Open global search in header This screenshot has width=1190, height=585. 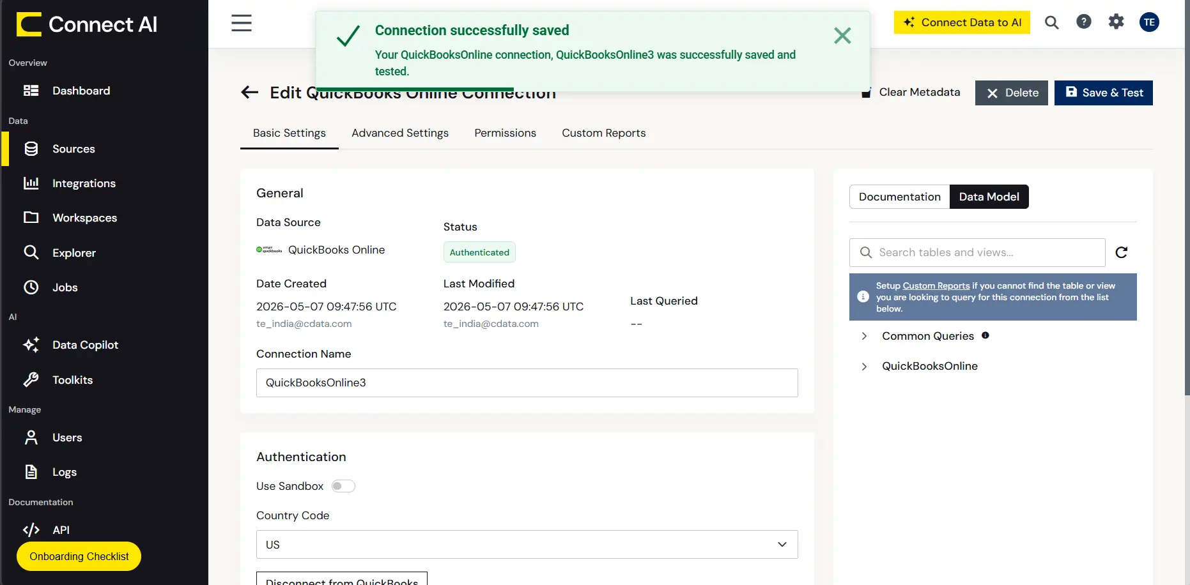[1051, 22]
